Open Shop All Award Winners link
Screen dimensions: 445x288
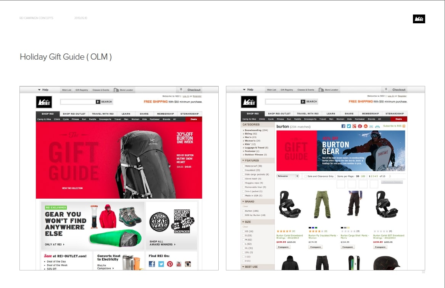tap(162, 243)
